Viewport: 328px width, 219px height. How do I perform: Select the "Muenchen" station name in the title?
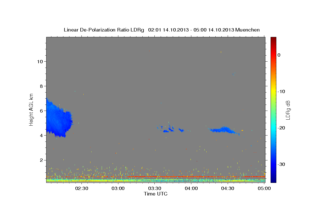point(247,30)
